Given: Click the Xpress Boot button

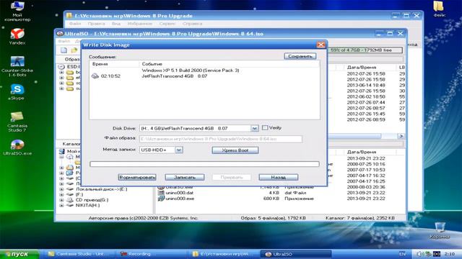Looking at the screenshot, I should pyautogui.click(x=235, y=150).
